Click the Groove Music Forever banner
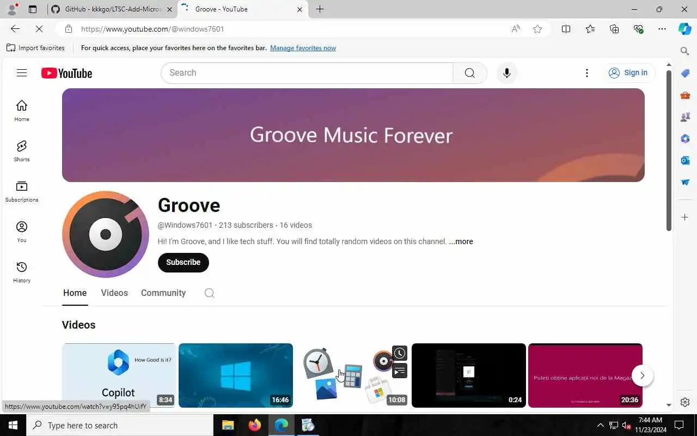Screen dimensions: 697x436 353,135
